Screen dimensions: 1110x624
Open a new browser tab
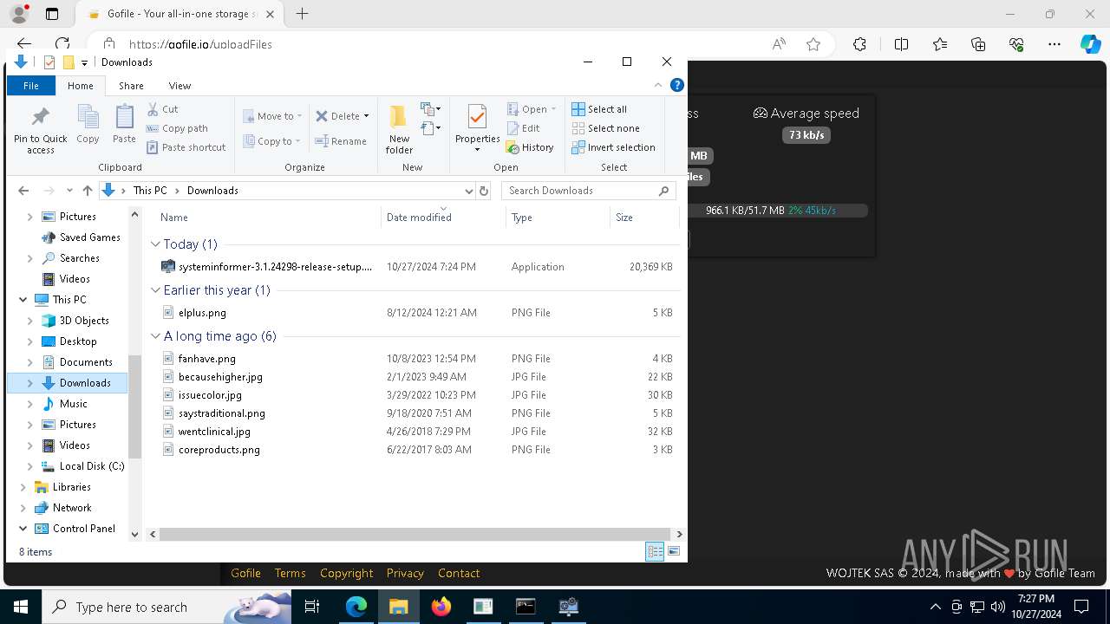302,14
